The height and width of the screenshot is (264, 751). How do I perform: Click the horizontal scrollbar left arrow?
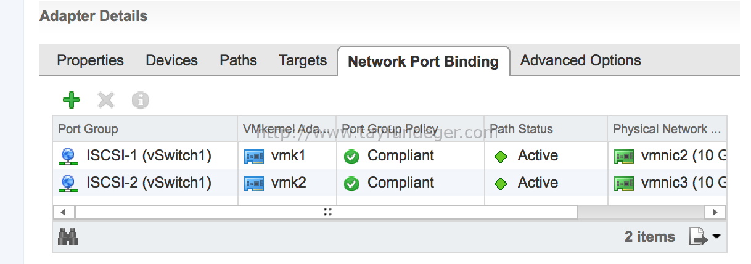tap(64, 212)
